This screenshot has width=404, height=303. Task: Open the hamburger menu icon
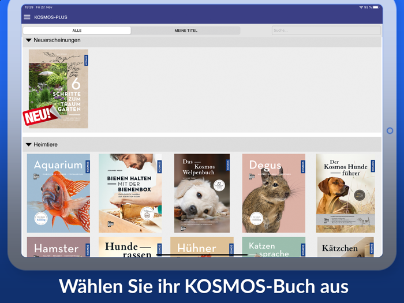tap(27, 17)
